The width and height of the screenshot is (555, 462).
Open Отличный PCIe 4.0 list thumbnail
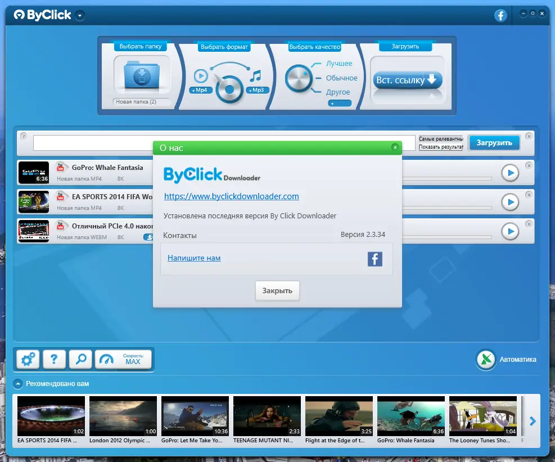[x=34, y=231]
